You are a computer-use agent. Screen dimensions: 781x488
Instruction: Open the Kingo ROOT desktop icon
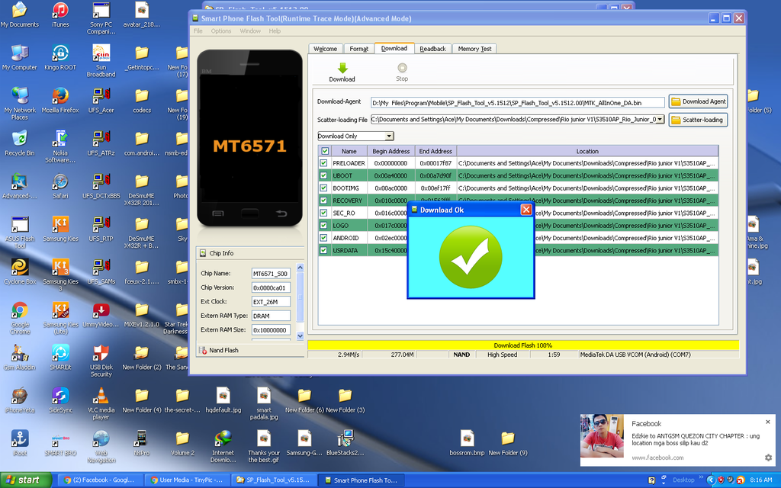click(x=60, y=53)
